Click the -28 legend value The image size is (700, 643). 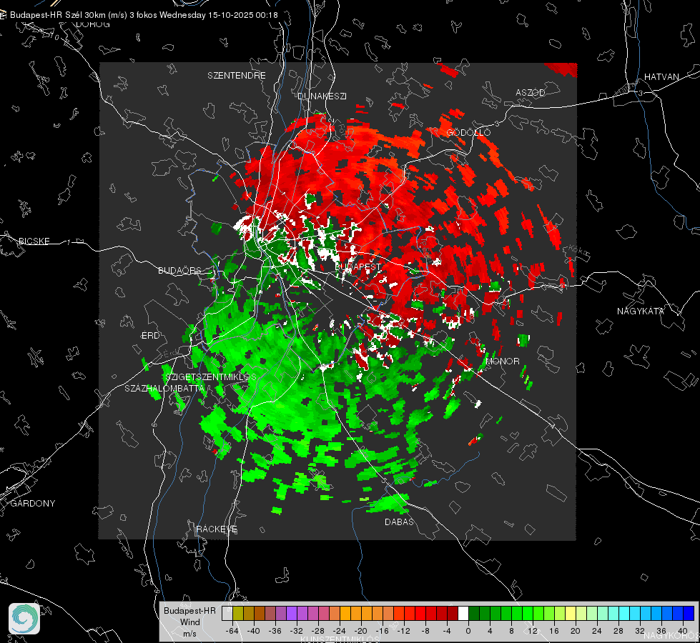318,631
